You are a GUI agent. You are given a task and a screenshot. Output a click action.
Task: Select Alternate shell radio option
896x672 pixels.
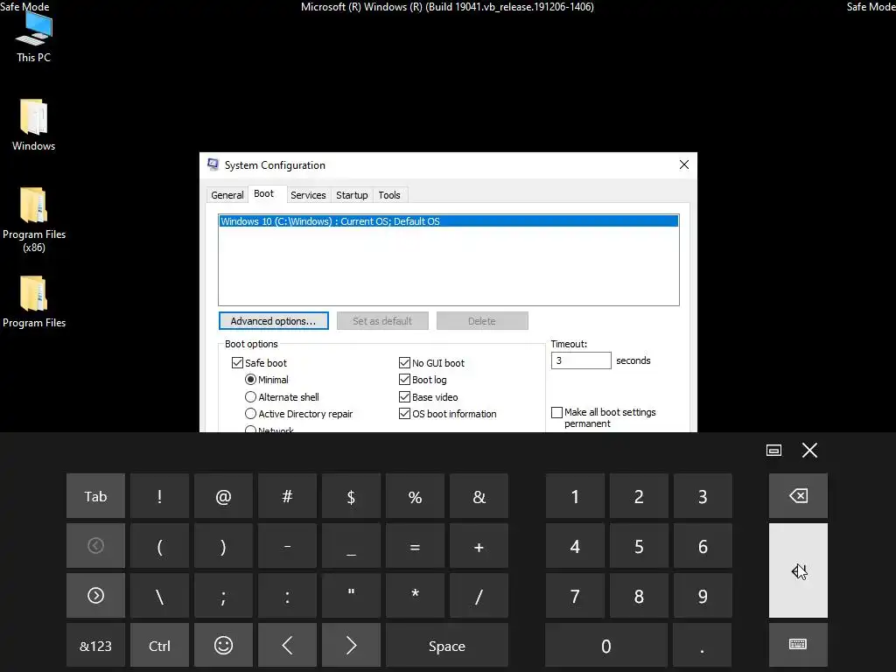click(x=250, y=396)
